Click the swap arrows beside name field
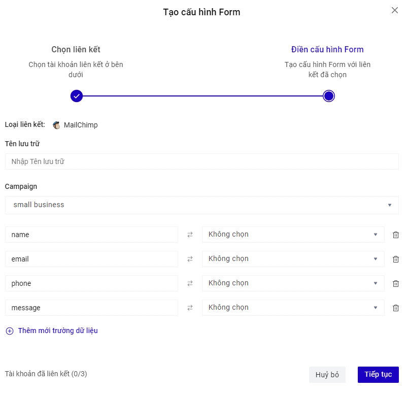Screen dimensions: 407x393 [190, 235]
